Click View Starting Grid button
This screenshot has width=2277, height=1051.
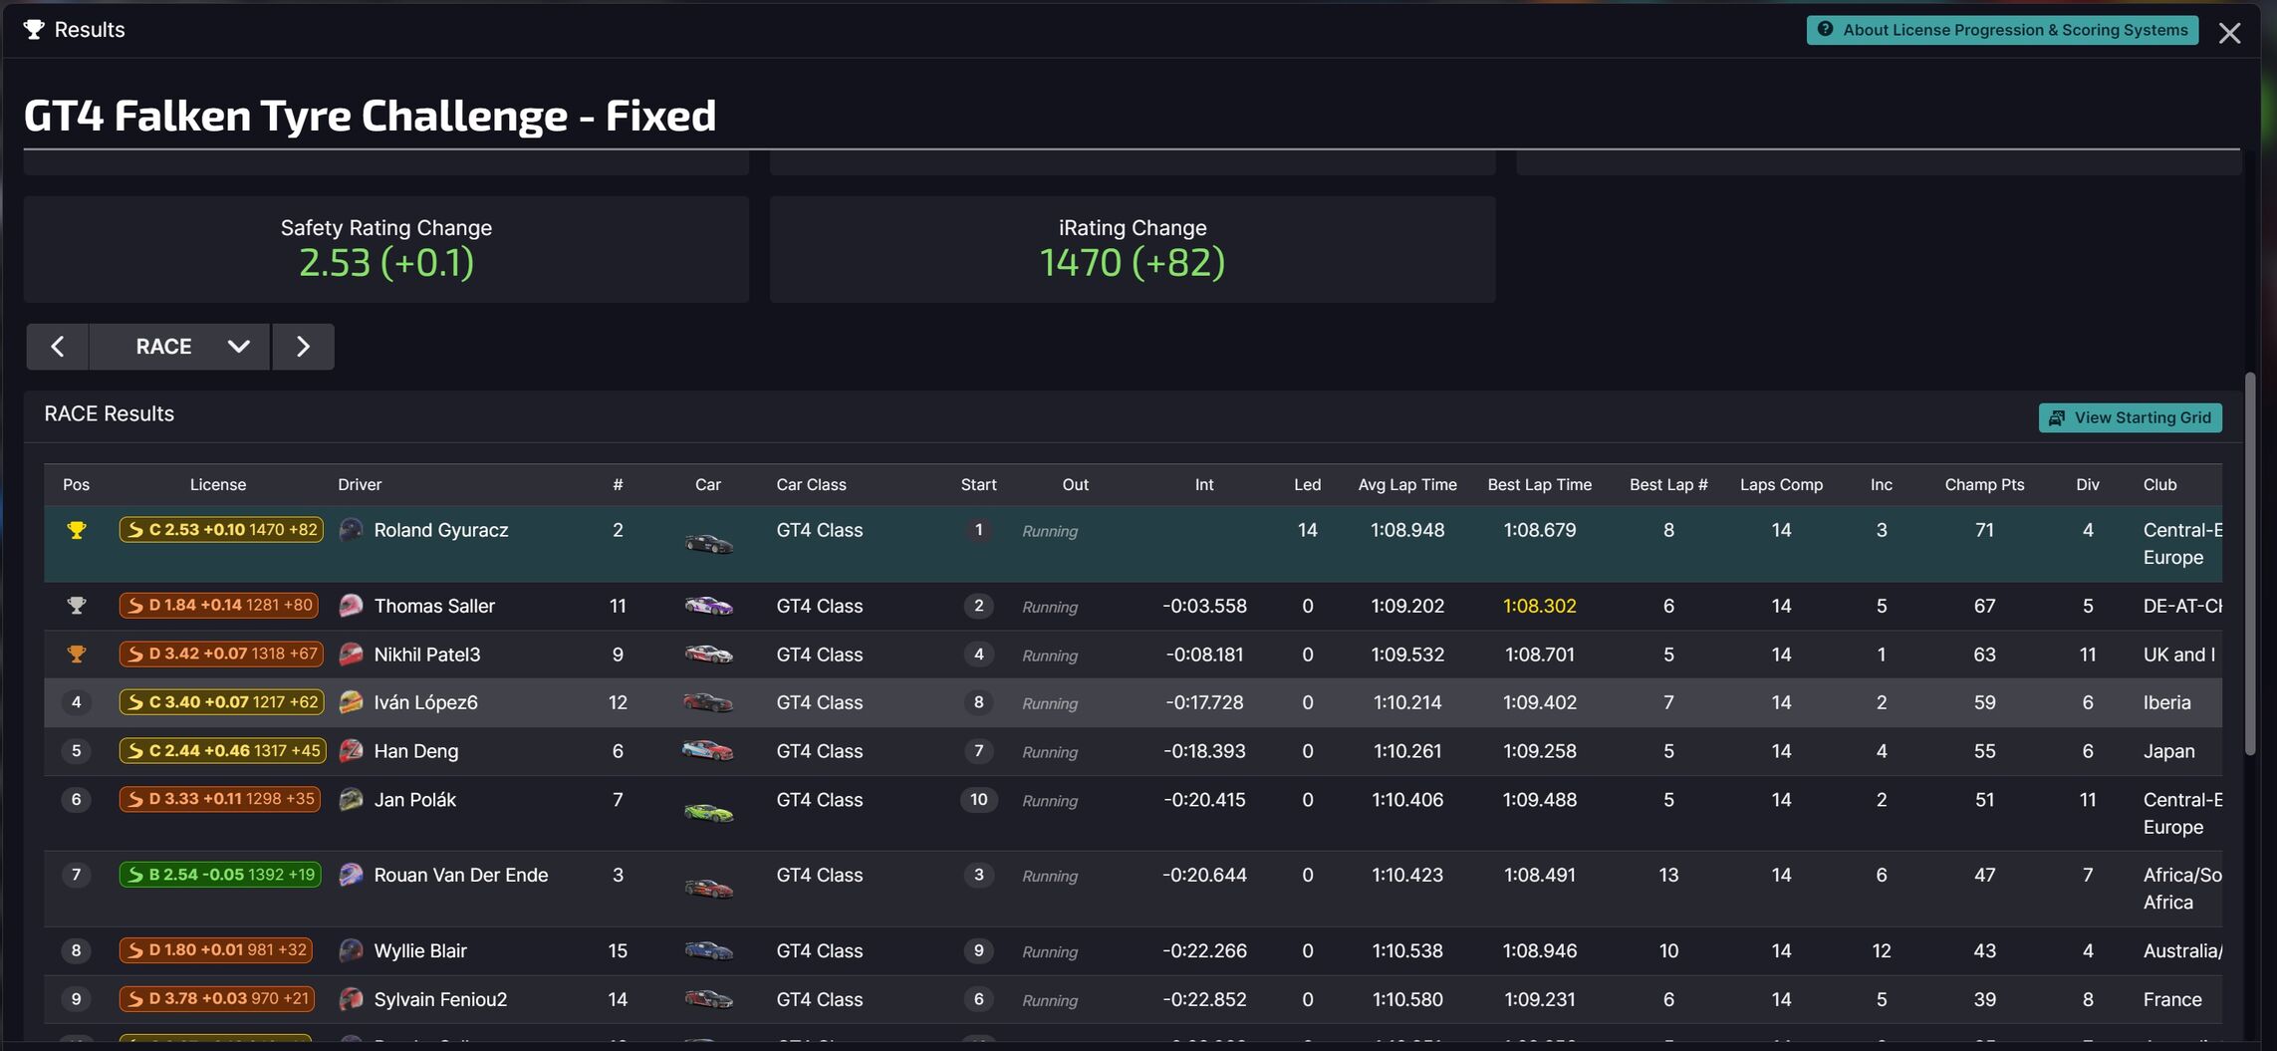[x=2130, y=417]
